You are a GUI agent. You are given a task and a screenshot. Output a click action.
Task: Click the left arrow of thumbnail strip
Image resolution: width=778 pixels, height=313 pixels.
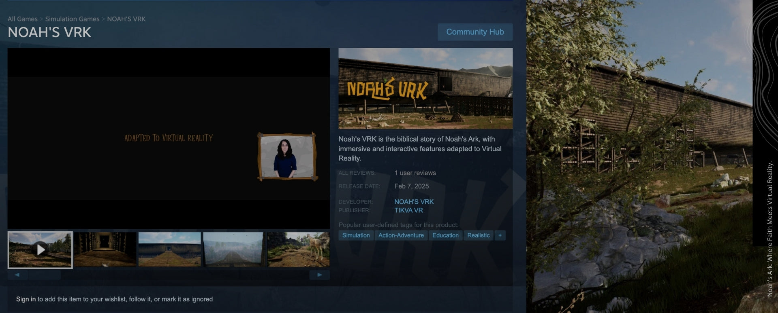[x=17, y=275]
